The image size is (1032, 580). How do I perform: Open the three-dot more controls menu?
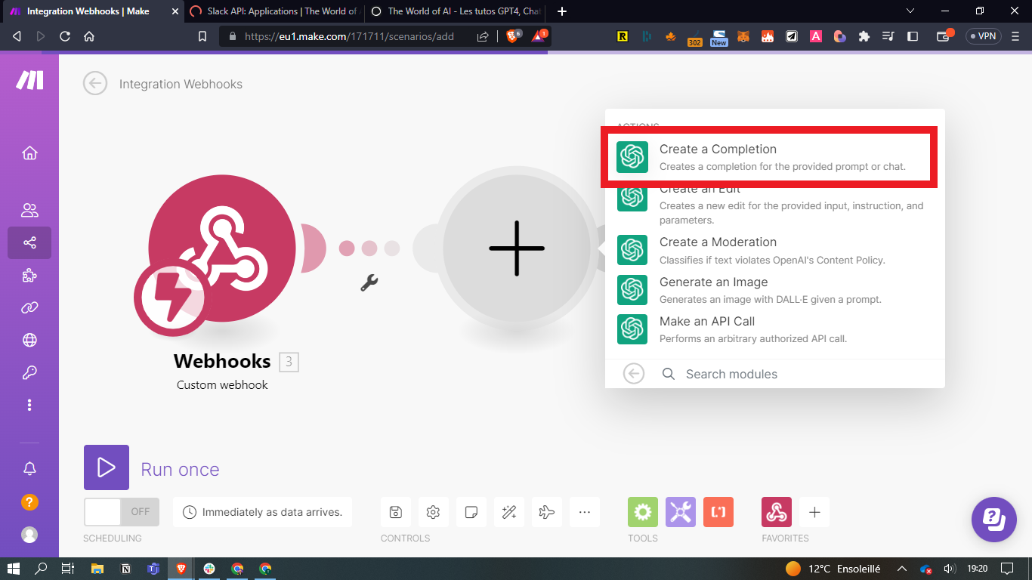584,512
